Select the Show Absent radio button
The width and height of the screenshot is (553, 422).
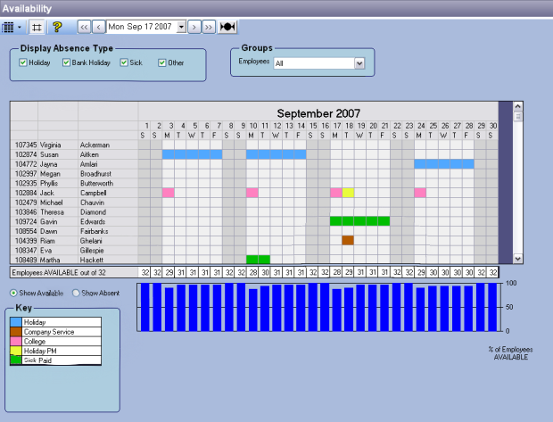76,293
